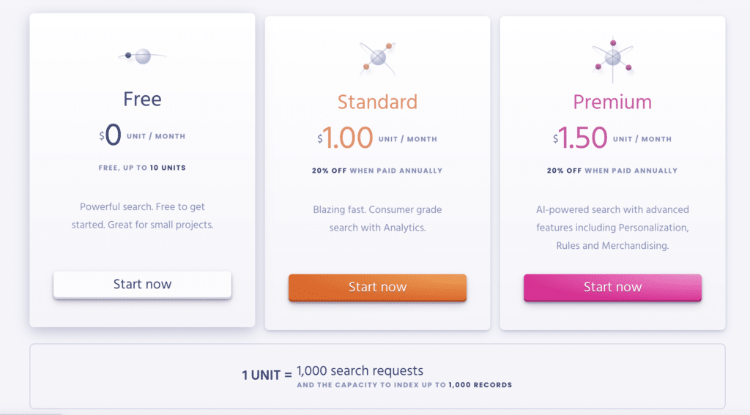Click Standard's 20% off when paid annually
This screenshot has height=415, width=750.
pos(377,171)
